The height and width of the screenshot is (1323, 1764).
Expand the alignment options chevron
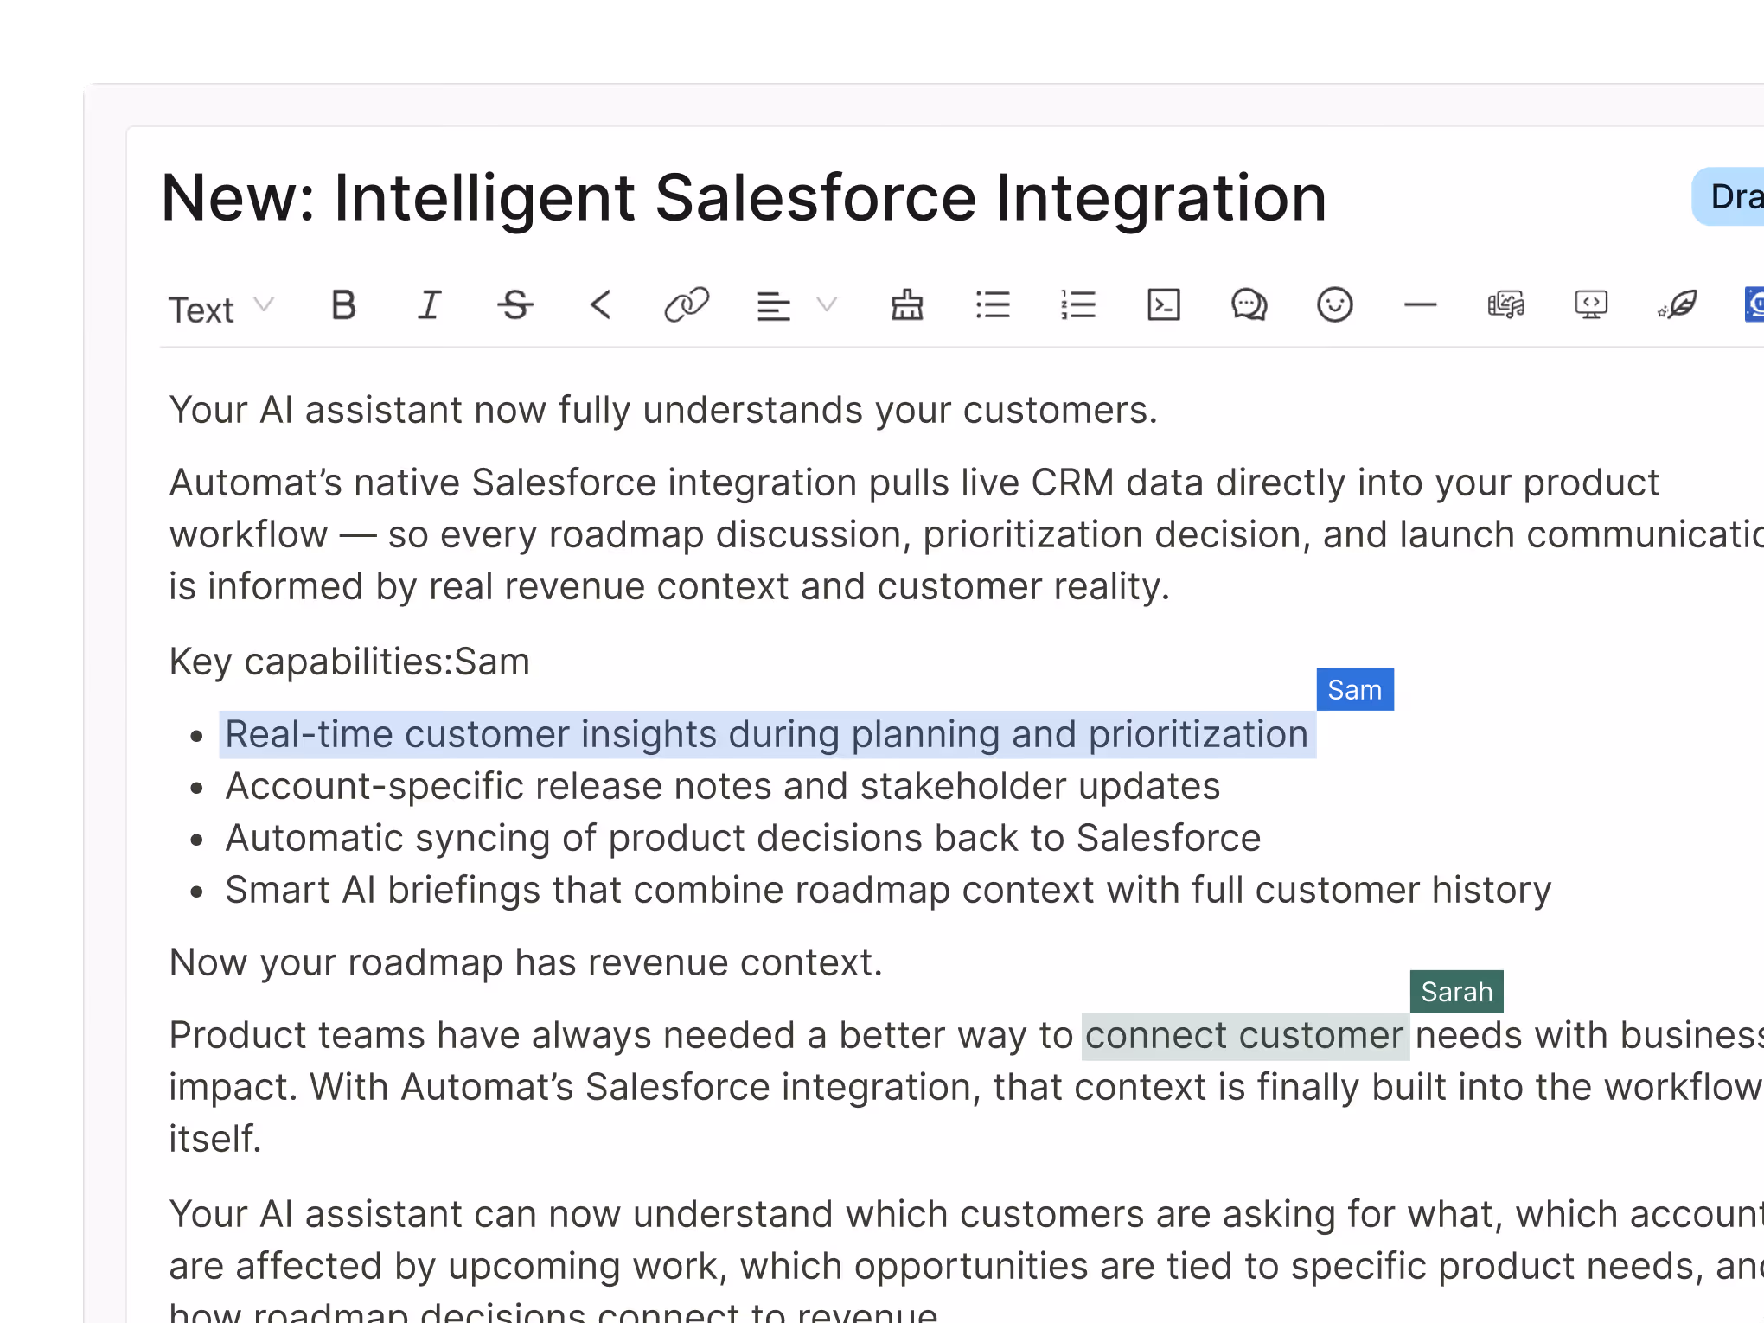tap(828, 304)
